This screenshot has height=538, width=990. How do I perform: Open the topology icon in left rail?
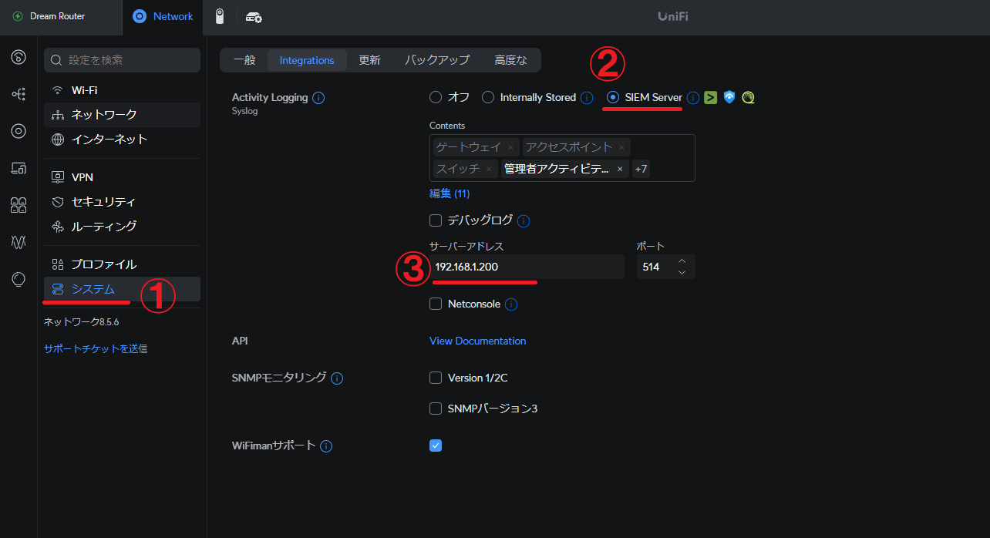19,94
